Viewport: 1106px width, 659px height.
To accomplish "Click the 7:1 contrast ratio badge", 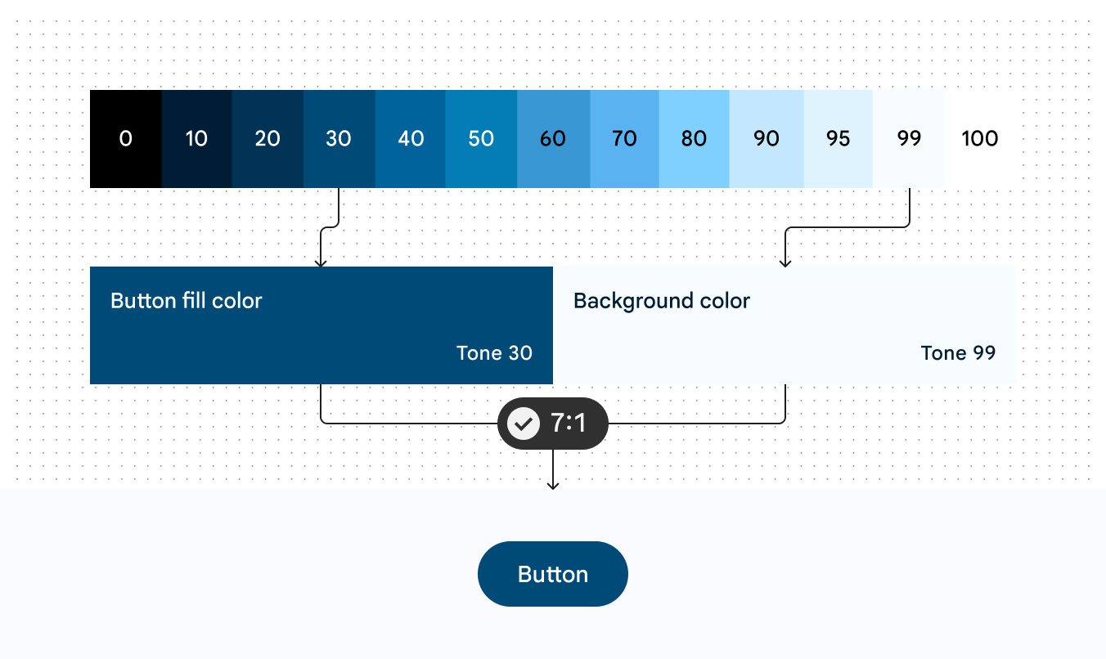I will [553, 424].
